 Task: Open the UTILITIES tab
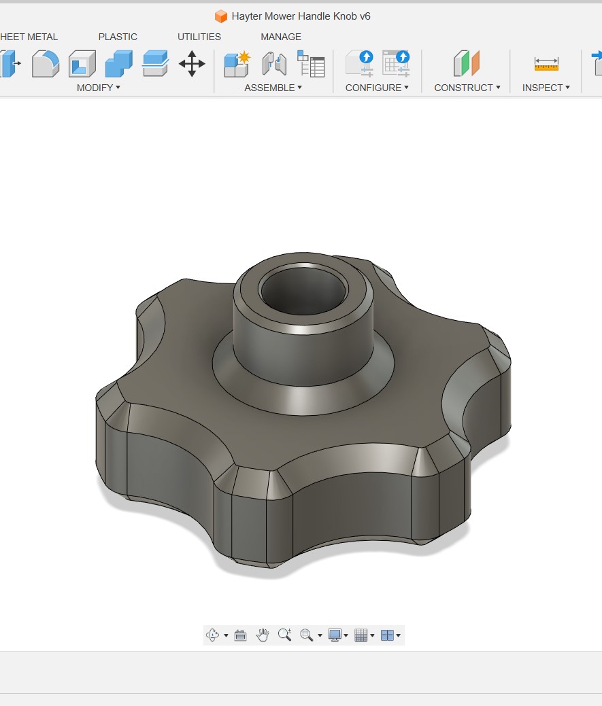(x=199, y=37)
